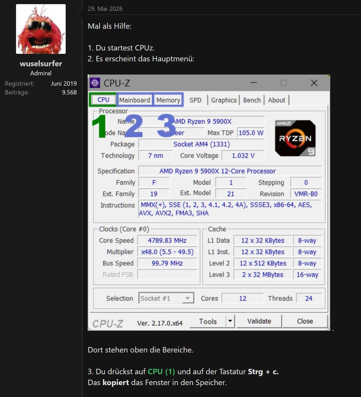Click the L1 Inst. size 12 x 32 KBytes
Image resolution: width=361 pixels, height=397 pixels.
click(263, 252)
